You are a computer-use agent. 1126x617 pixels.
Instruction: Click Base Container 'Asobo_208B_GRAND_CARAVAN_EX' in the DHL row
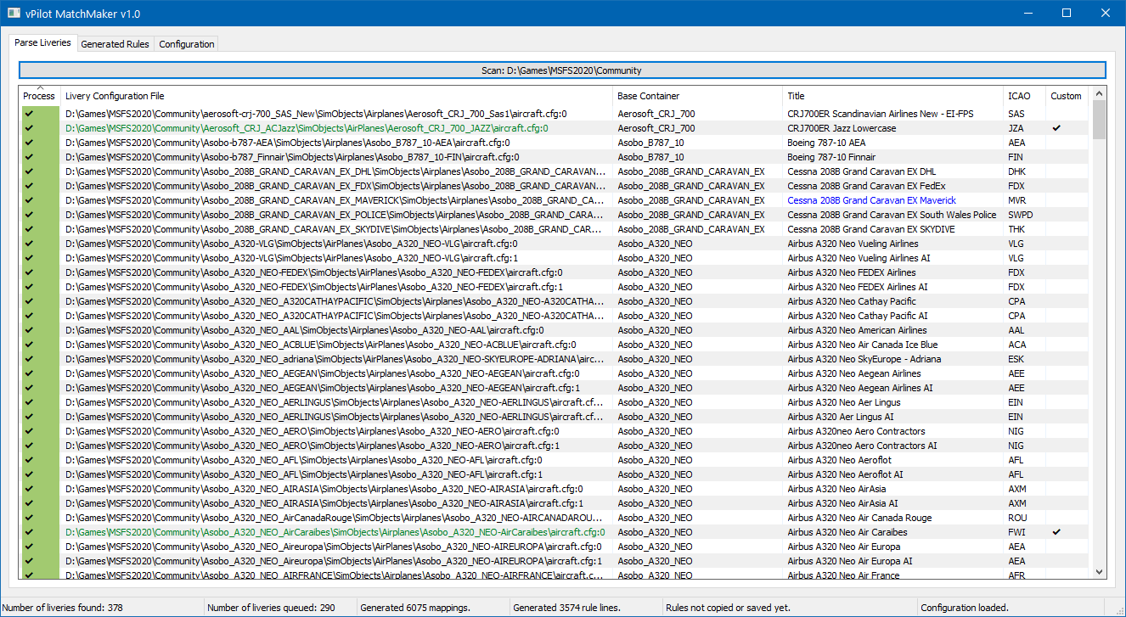pyautogui.click(x=690, y=171)
